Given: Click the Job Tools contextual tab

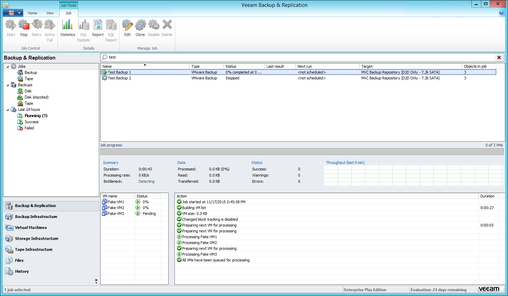Looking at the screenshot, I should pos(68,5).
